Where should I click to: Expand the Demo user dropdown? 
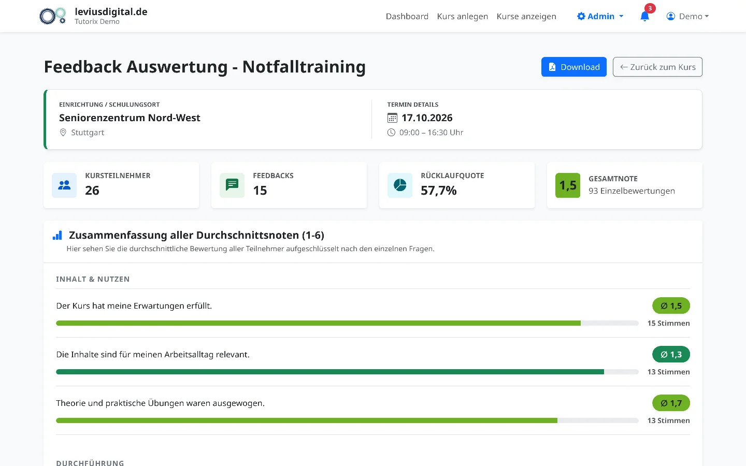click(x=687, y=16)
